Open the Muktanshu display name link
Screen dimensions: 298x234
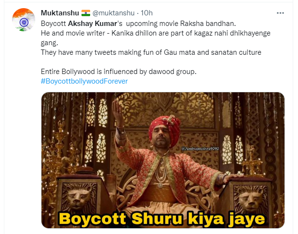click(60, 13)
